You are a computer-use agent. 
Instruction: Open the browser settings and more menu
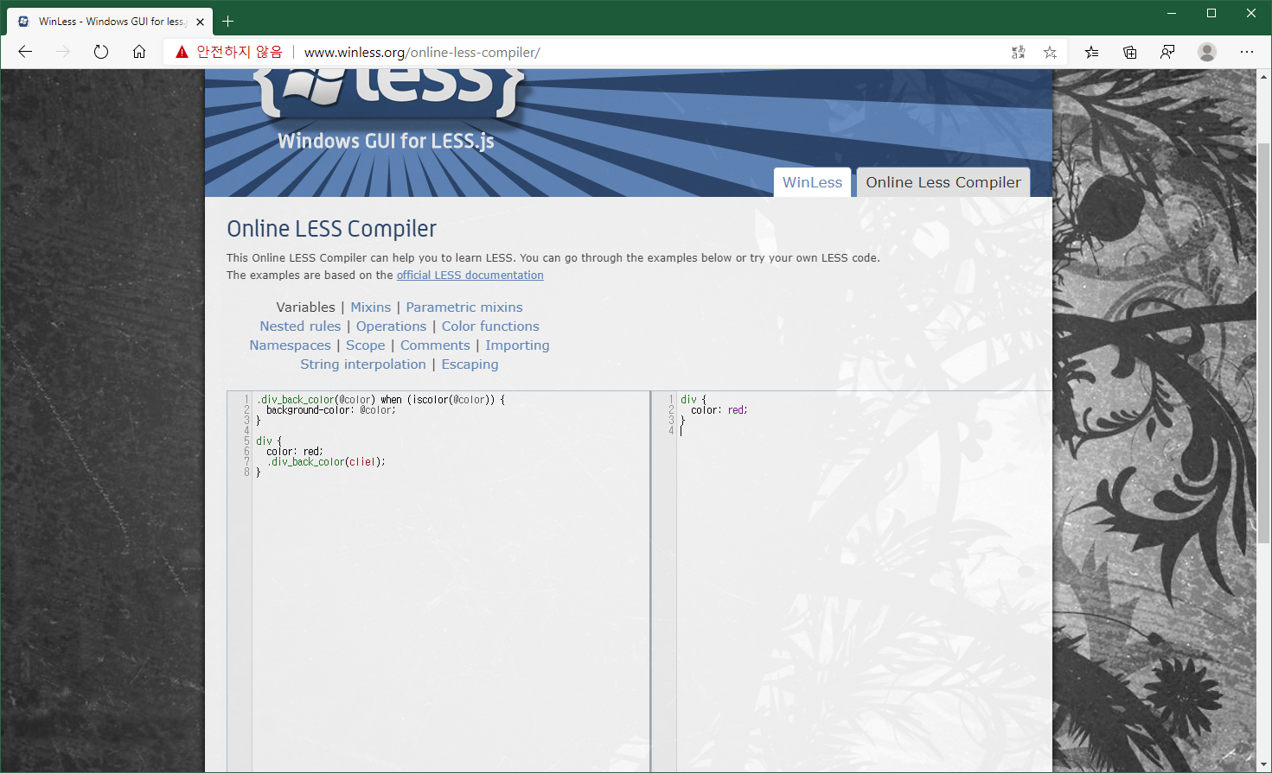[x=1246, y=52]
